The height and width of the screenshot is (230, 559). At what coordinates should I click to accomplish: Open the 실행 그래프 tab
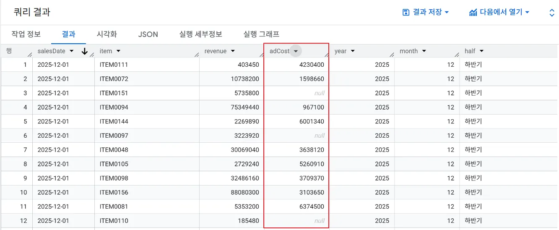[261, 34]
